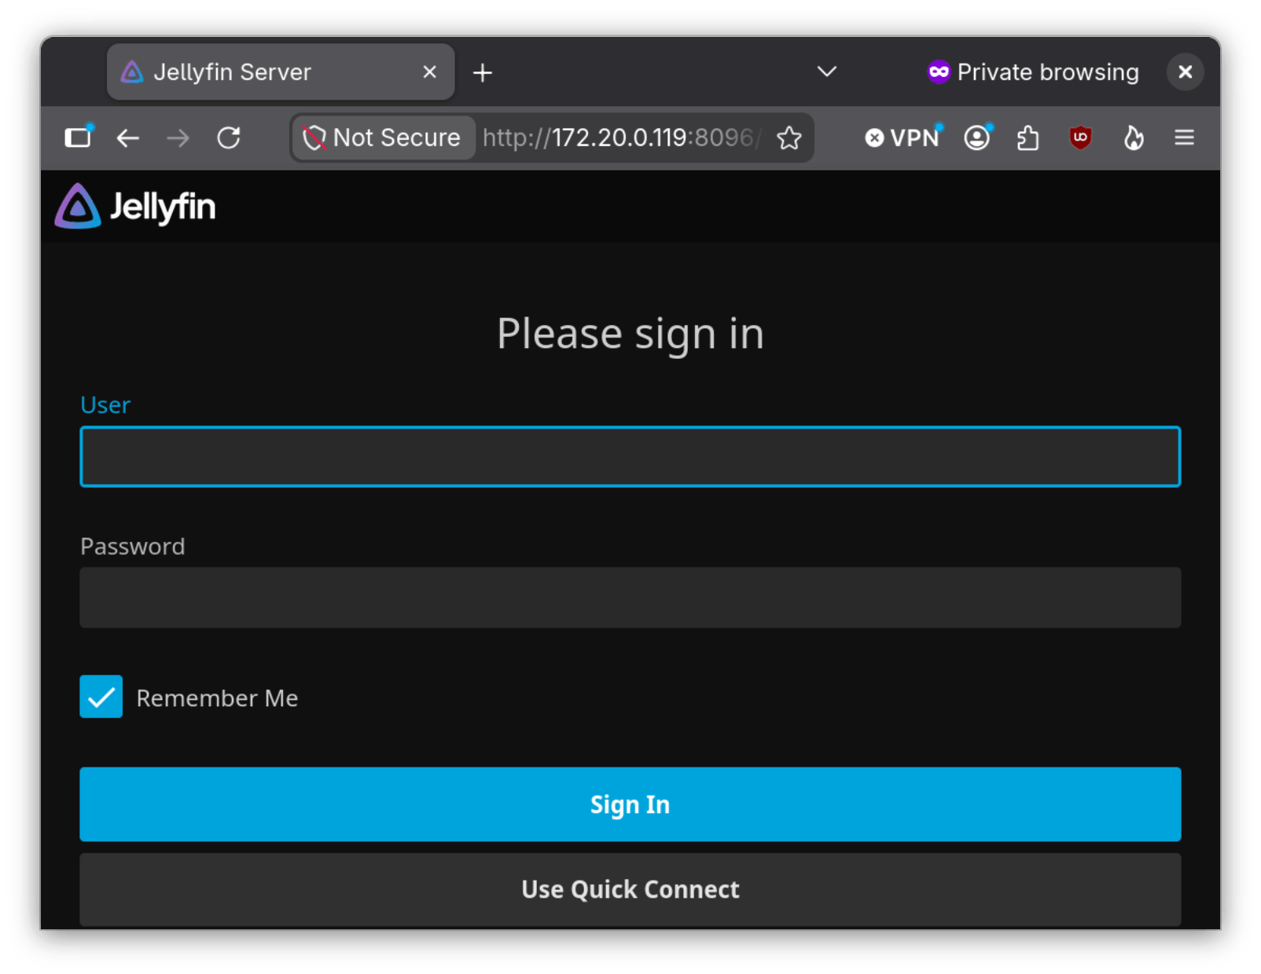Reload the page with refresh icon
The height and width of the screenshot is (974, 1261).
click(229, 138)
